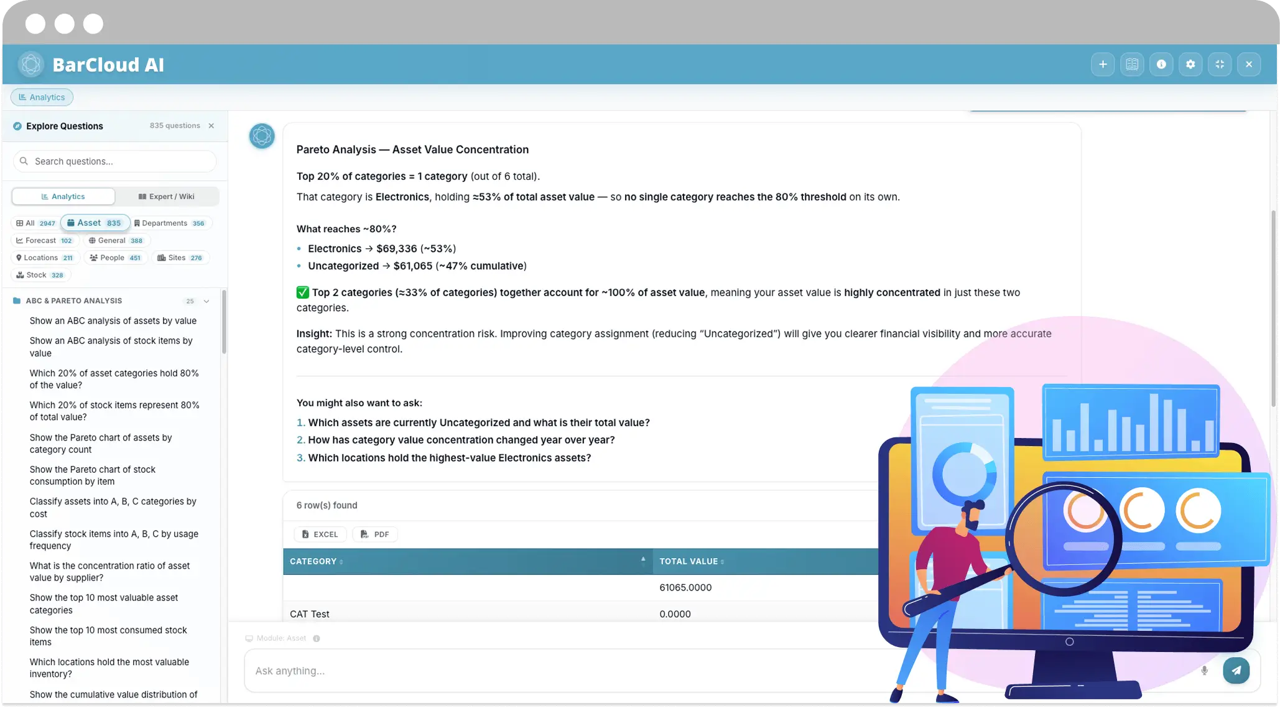The width and height of the screenshot is (1280, 708).
Task: Export results with the PDF button
Action: pyautogui.click(x=375, y=534)
